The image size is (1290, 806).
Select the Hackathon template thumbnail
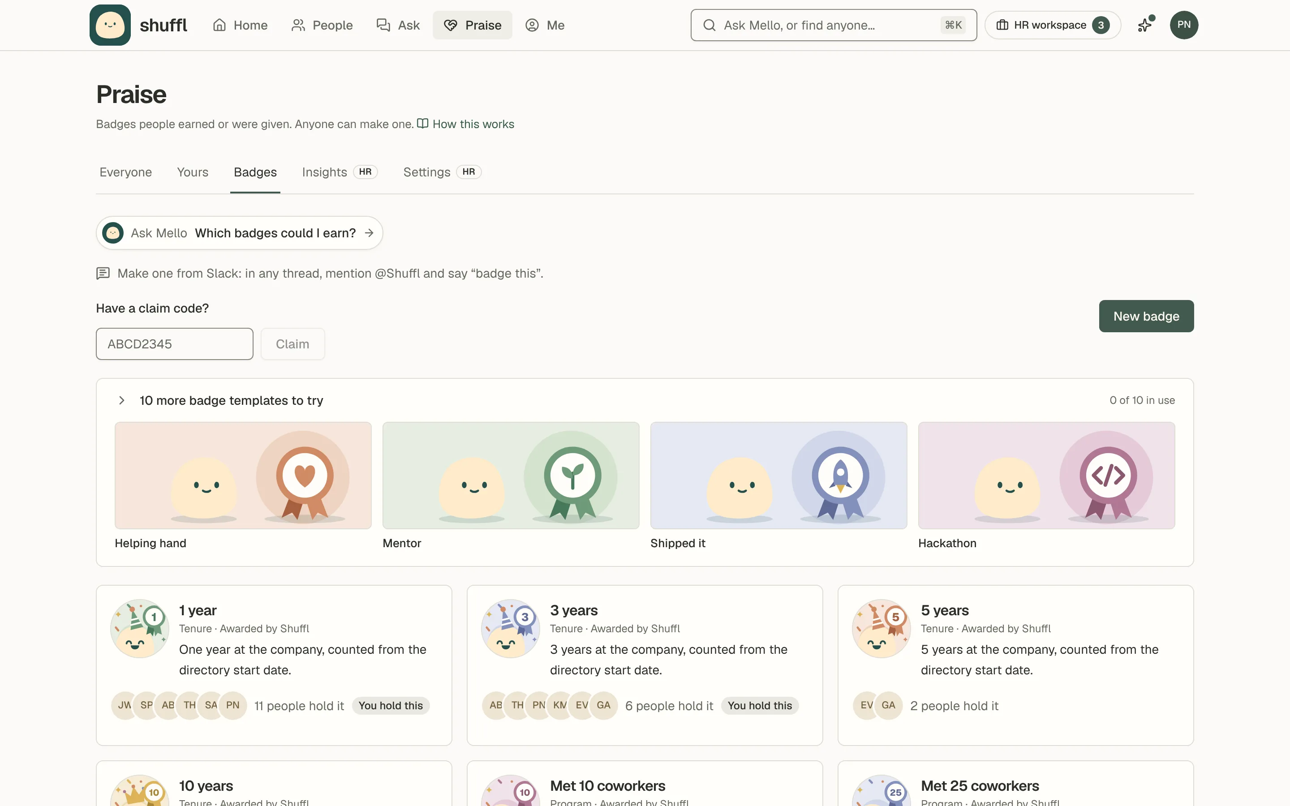tap(1046, 476)
